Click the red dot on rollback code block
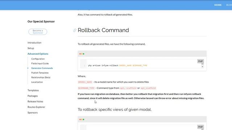The height and width of the screenshot is (130, 232). [x=80, y=54]
